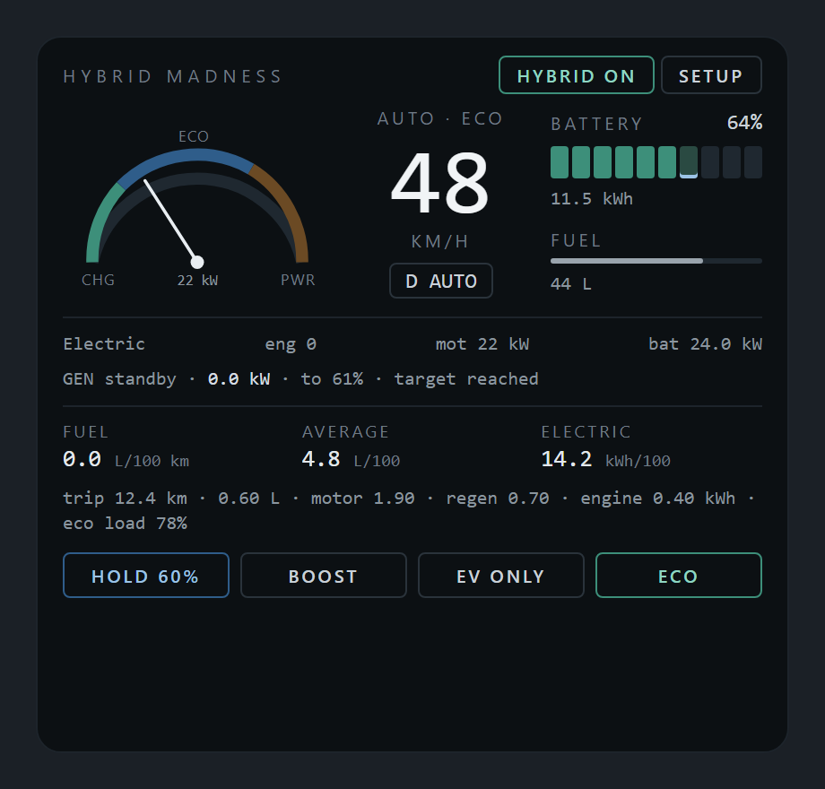825x789 pixels.
Task: Click the 'eng 0' readout
Action: pyautogui.click(x=291, y=344)
